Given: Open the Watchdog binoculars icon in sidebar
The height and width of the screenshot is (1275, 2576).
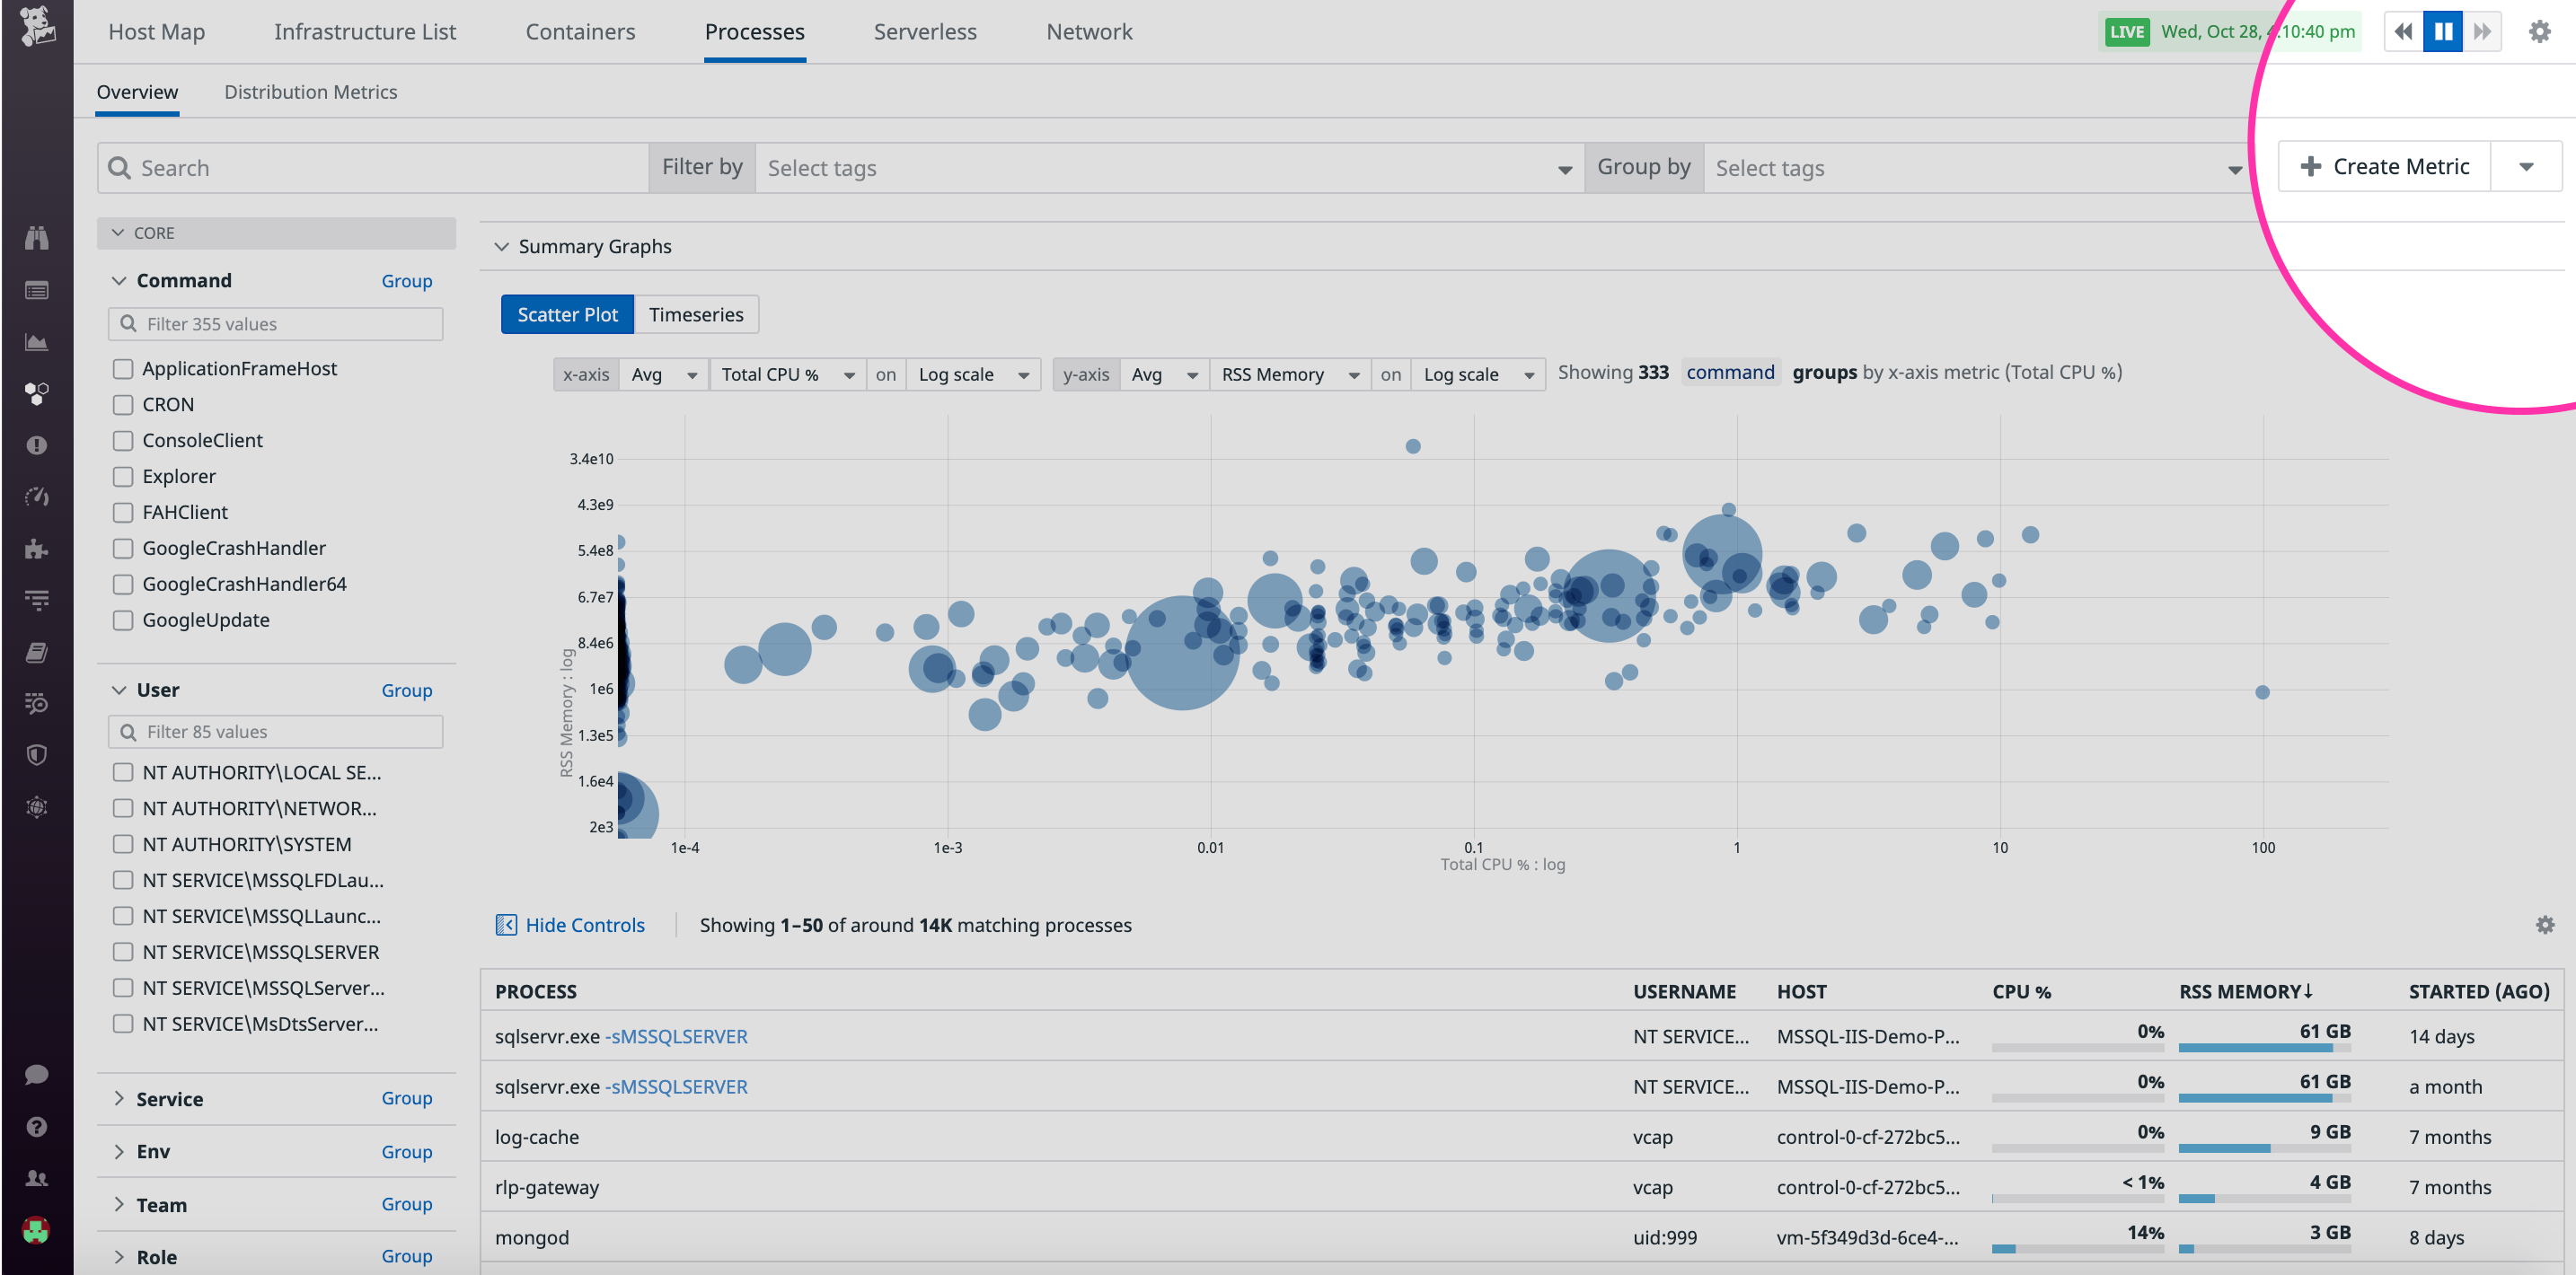Looking at the screenshot, I should (36, 237).
